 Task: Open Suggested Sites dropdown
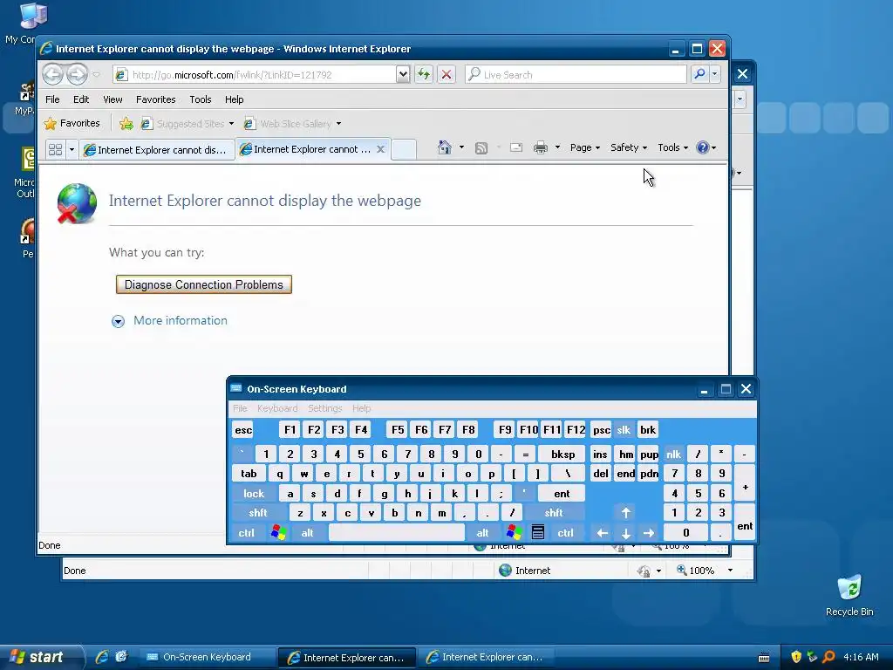(231, 124)
